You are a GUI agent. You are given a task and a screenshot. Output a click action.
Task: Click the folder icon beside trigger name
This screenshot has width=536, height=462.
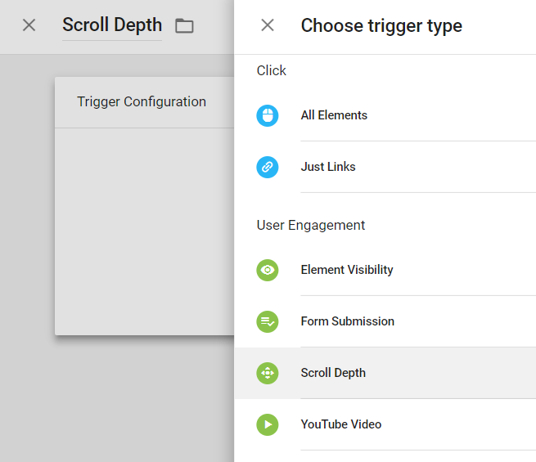coord(185,25)
